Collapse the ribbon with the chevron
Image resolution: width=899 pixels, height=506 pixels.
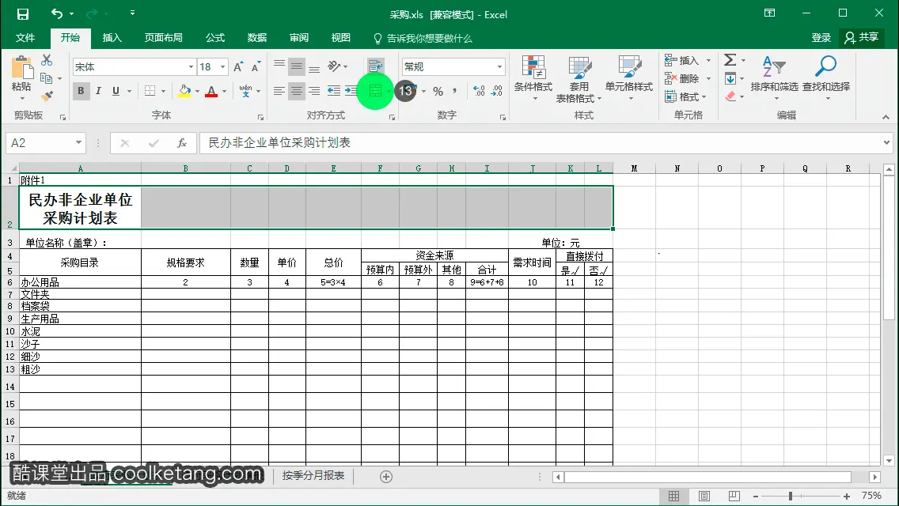(x=886, y=117)
